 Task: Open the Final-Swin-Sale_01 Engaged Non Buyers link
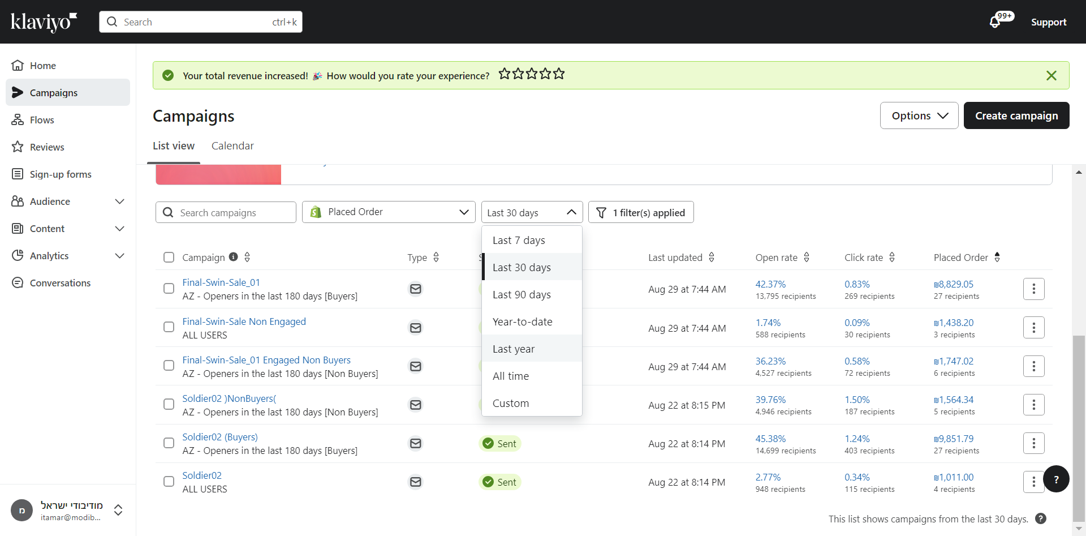[x=266, y=360]
